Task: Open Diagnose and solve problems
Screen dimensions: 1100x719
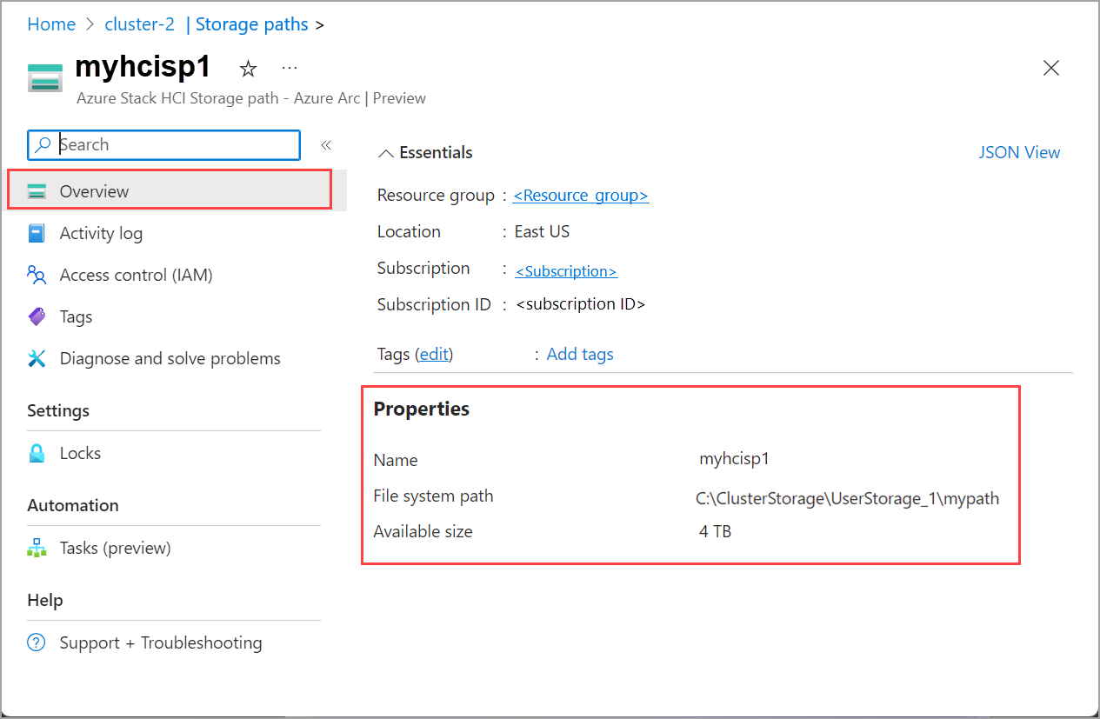Action: coord(170,359)
